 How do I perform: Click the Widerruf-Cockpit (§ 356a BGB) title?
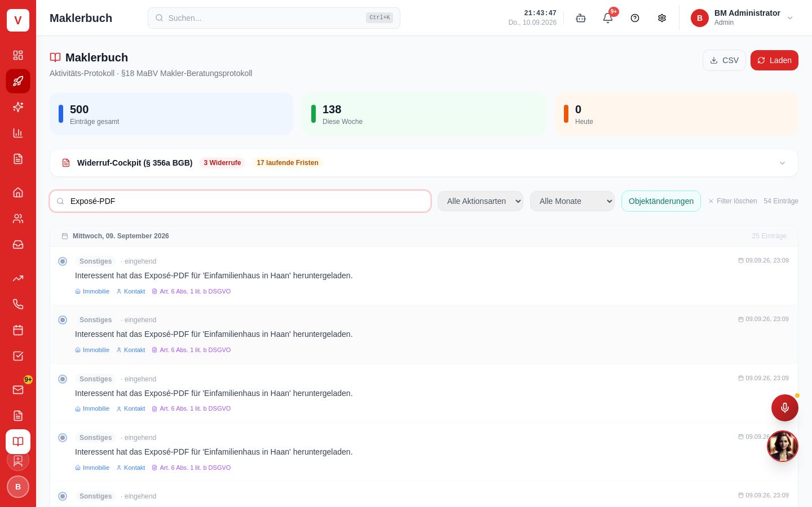click(x=135, y=163)
